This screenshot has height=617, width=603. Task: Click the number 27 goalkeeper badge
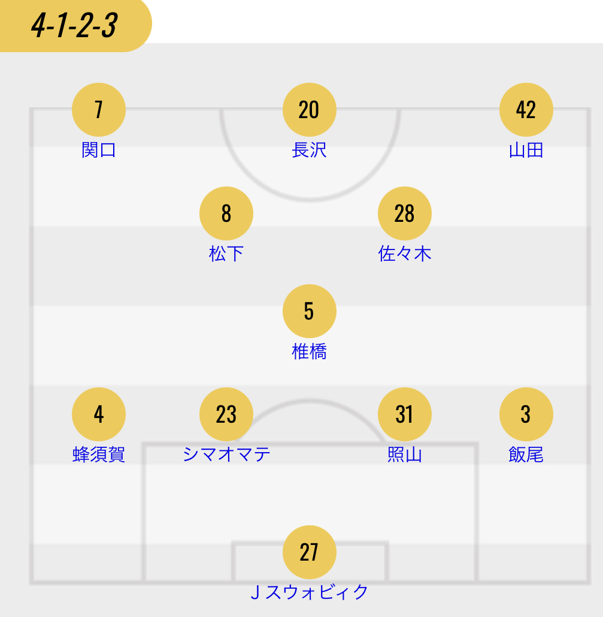(x=309, y=552)
